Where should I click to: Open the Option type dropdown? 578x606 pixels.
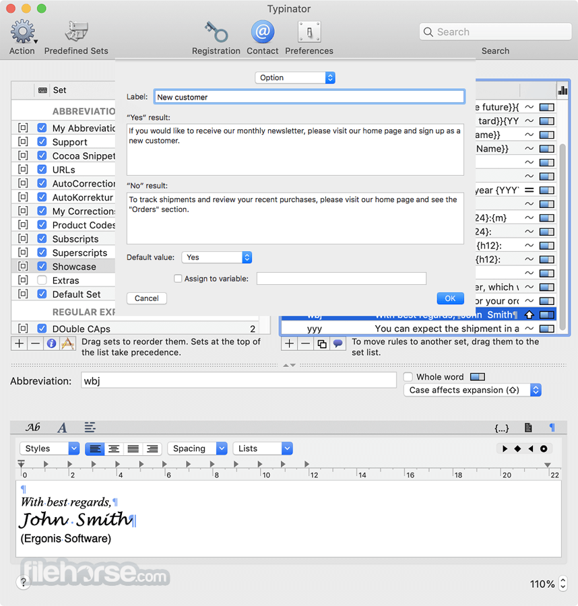point(295,77)
